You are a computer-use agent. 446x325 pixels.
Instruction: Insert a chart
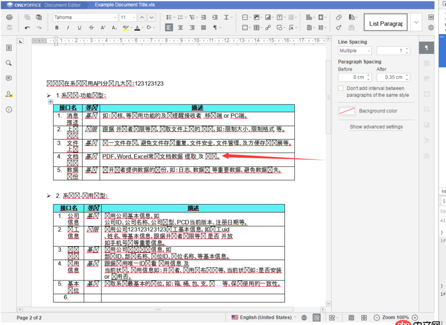click(x=268, y=17)
